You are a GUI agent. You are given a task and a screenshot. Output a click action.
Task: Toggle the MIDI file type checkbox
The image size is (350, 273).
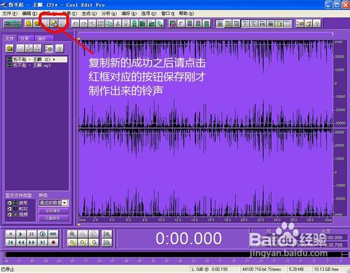9,209
